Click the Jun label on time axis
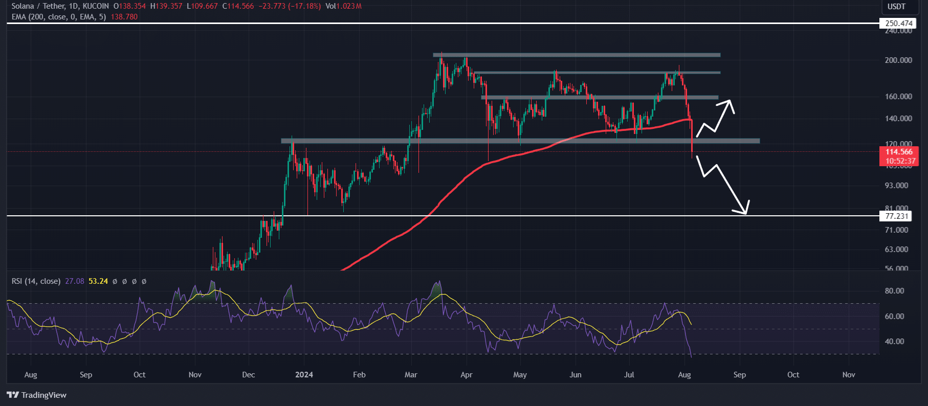 576,374
